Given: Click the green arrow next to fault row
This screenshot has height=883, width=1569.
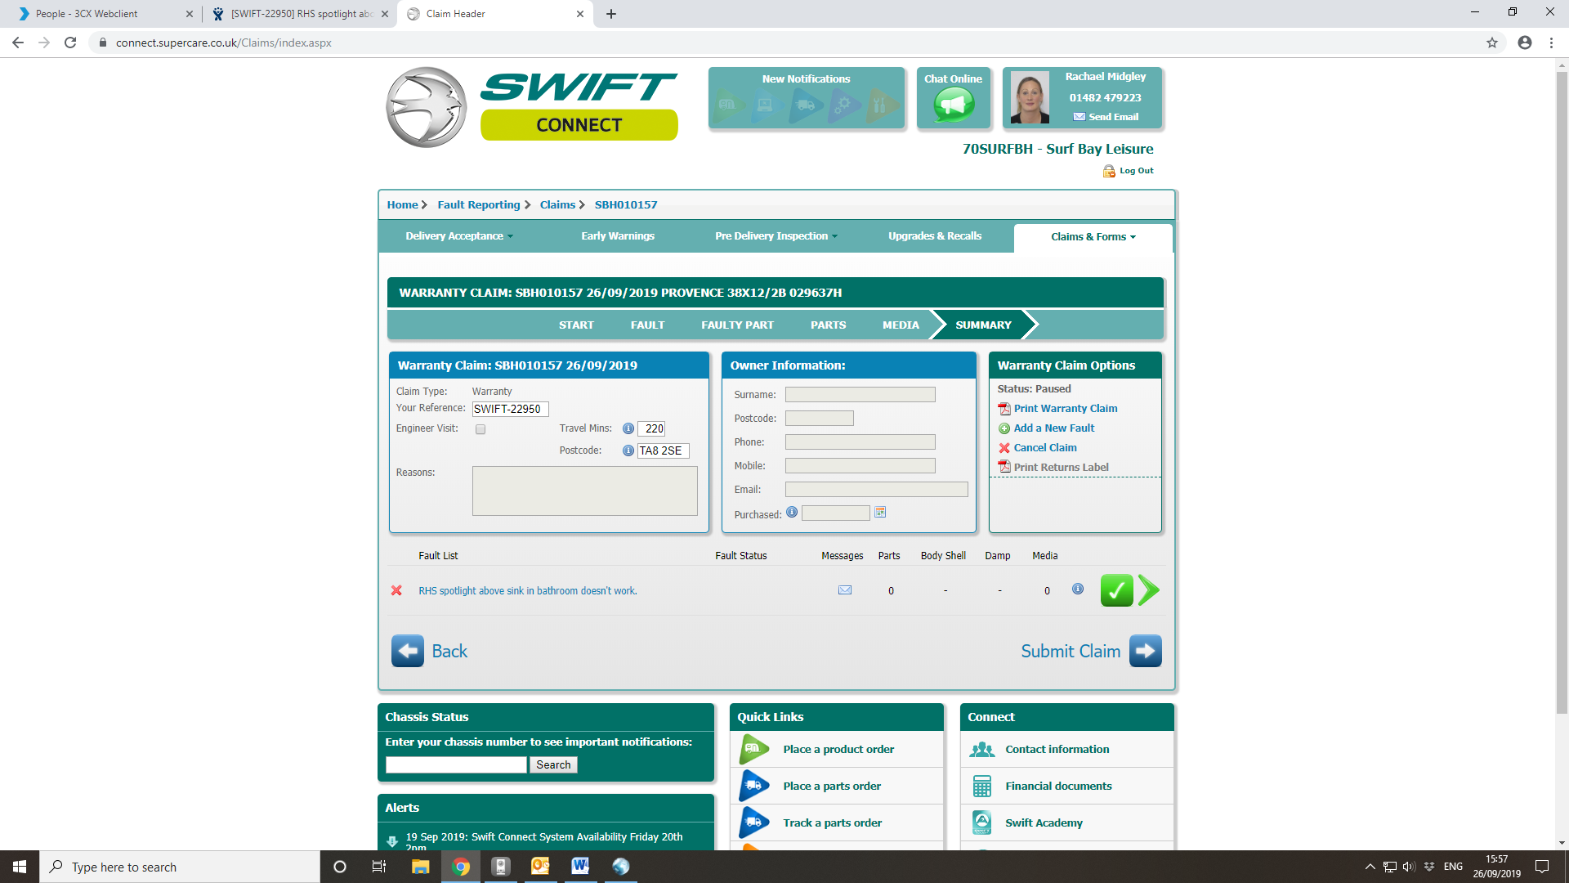Looking at the screenshot, I should (1148, 590).
